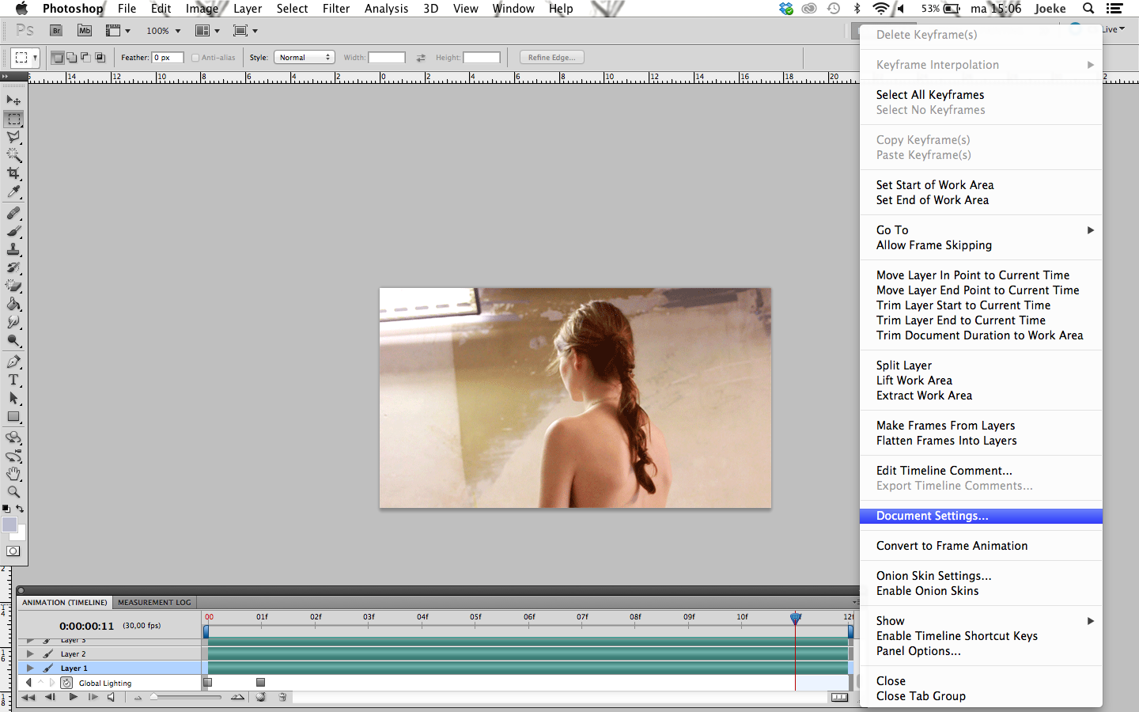Screen dimensions: 1139x712
Task: Click the foreground color swatch
Action: (9, 525)
